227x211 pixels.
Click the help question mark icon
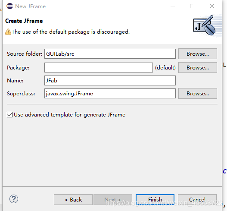[14, 199]
